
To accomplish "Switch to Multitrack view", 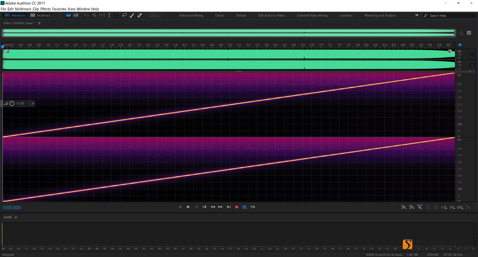I will [41, 15].
